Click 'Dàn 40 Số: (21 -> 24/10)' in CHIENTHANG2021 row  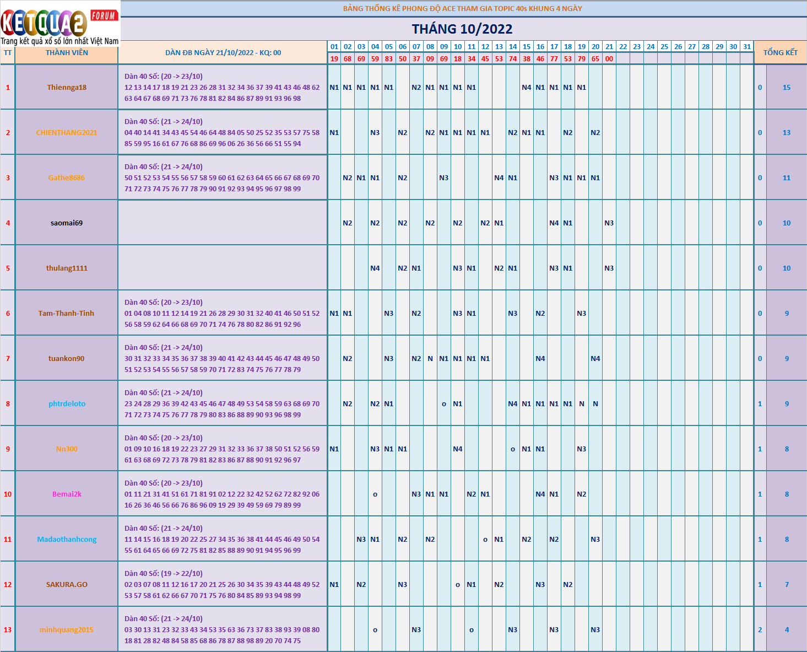click(164, 121)
